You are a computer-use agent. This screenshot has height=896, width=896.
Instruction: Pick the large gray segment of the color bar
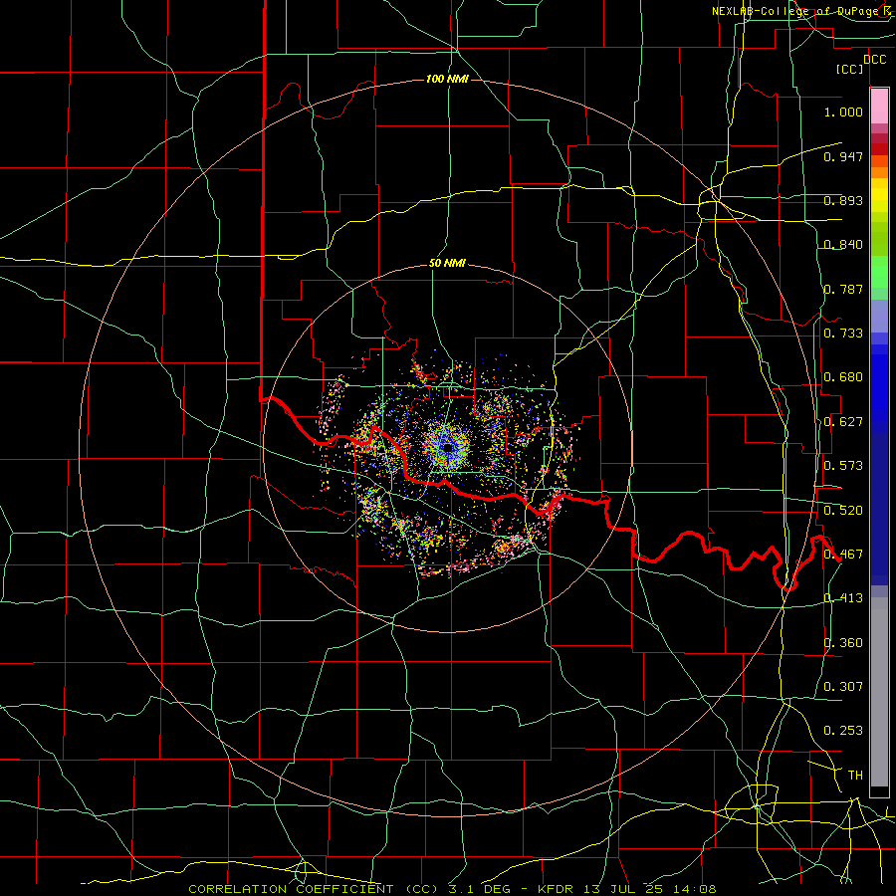pos(879,698)
